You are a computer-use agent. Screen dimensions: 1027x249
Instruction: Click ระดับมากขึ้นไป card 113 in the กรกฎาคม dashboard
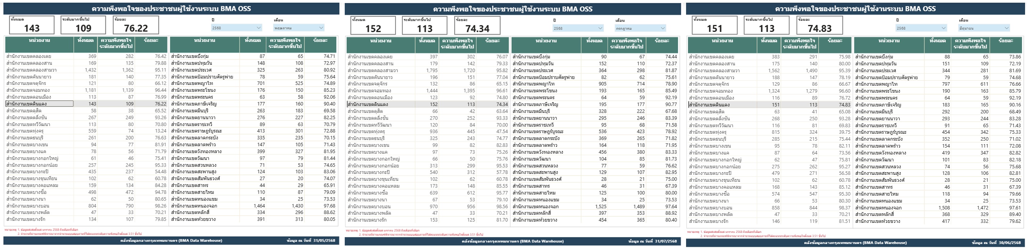pos(424,25)
